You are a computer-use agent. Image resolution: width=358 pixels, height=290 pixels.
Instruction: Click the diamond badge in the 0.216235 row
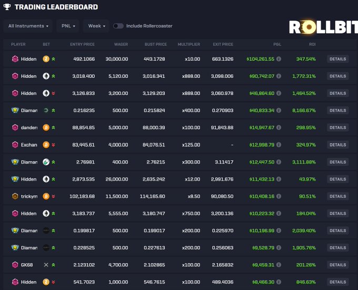click(15, 111)
